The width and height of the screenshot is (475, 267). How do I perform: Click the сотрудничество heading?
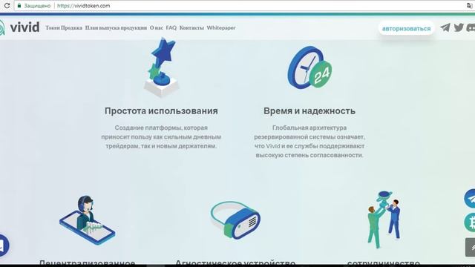pyautogui.click(x=384, y=263)
